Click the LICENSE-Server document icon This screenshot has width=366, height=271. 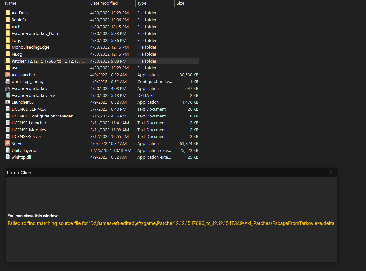tap(8, 136)
